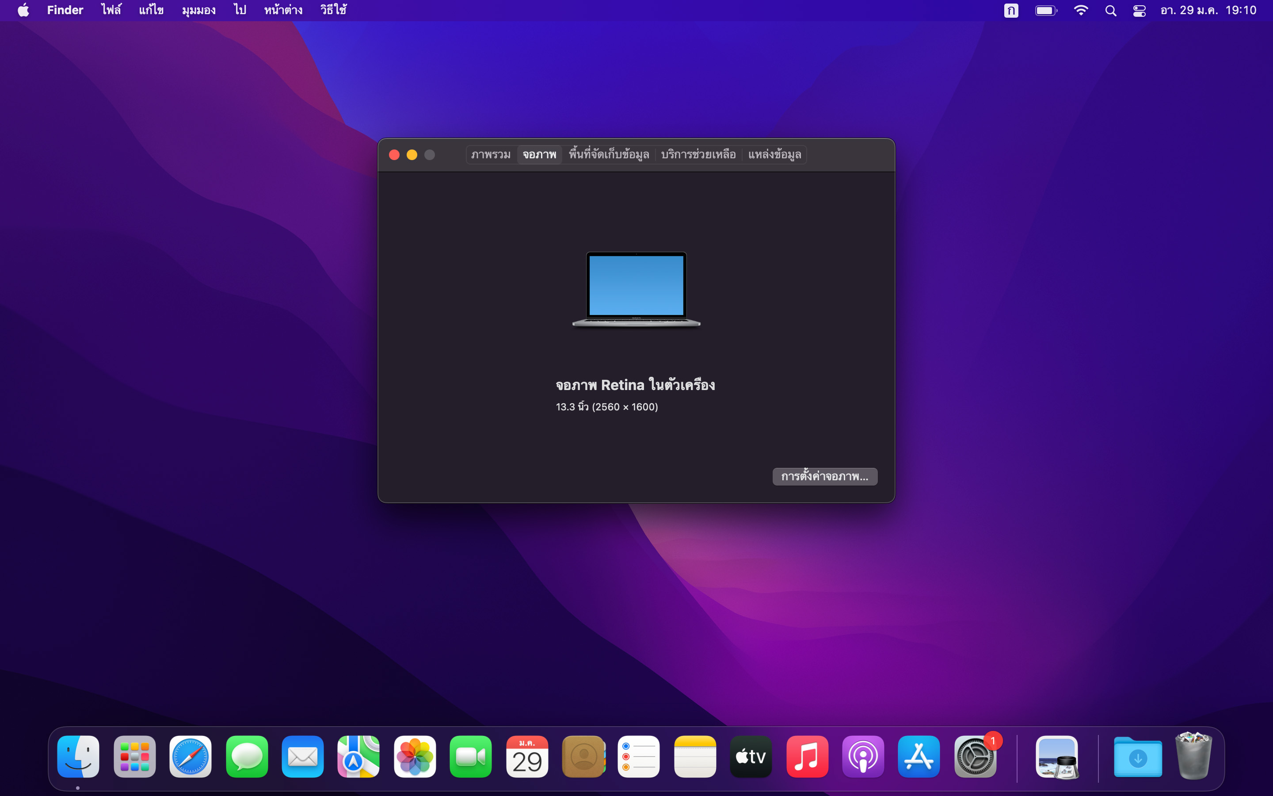
Task: Open Safari from the Dock
Action: (191, 757)
